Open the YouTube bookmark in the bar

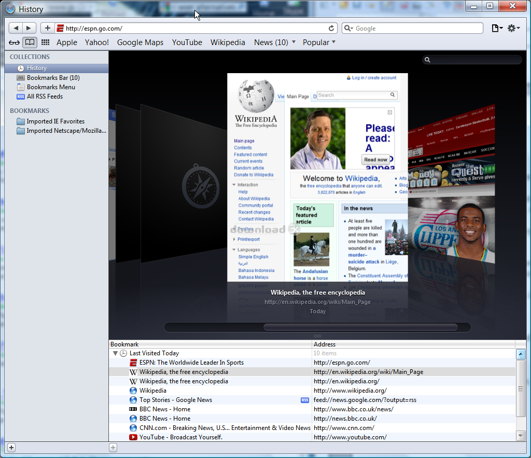[x=187, y=43]
